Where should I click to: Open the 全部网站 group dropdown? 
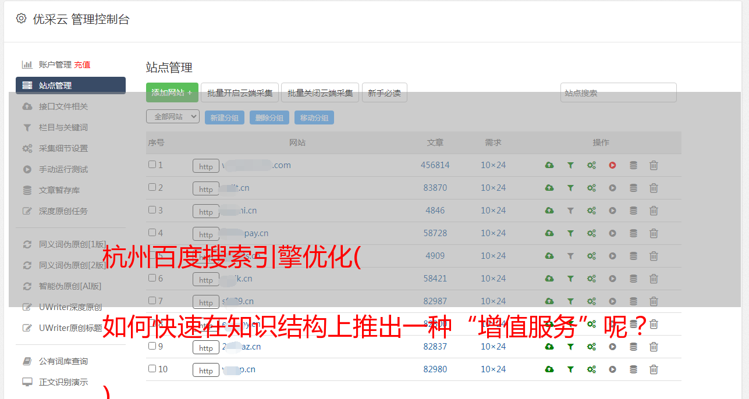(173, 117)
